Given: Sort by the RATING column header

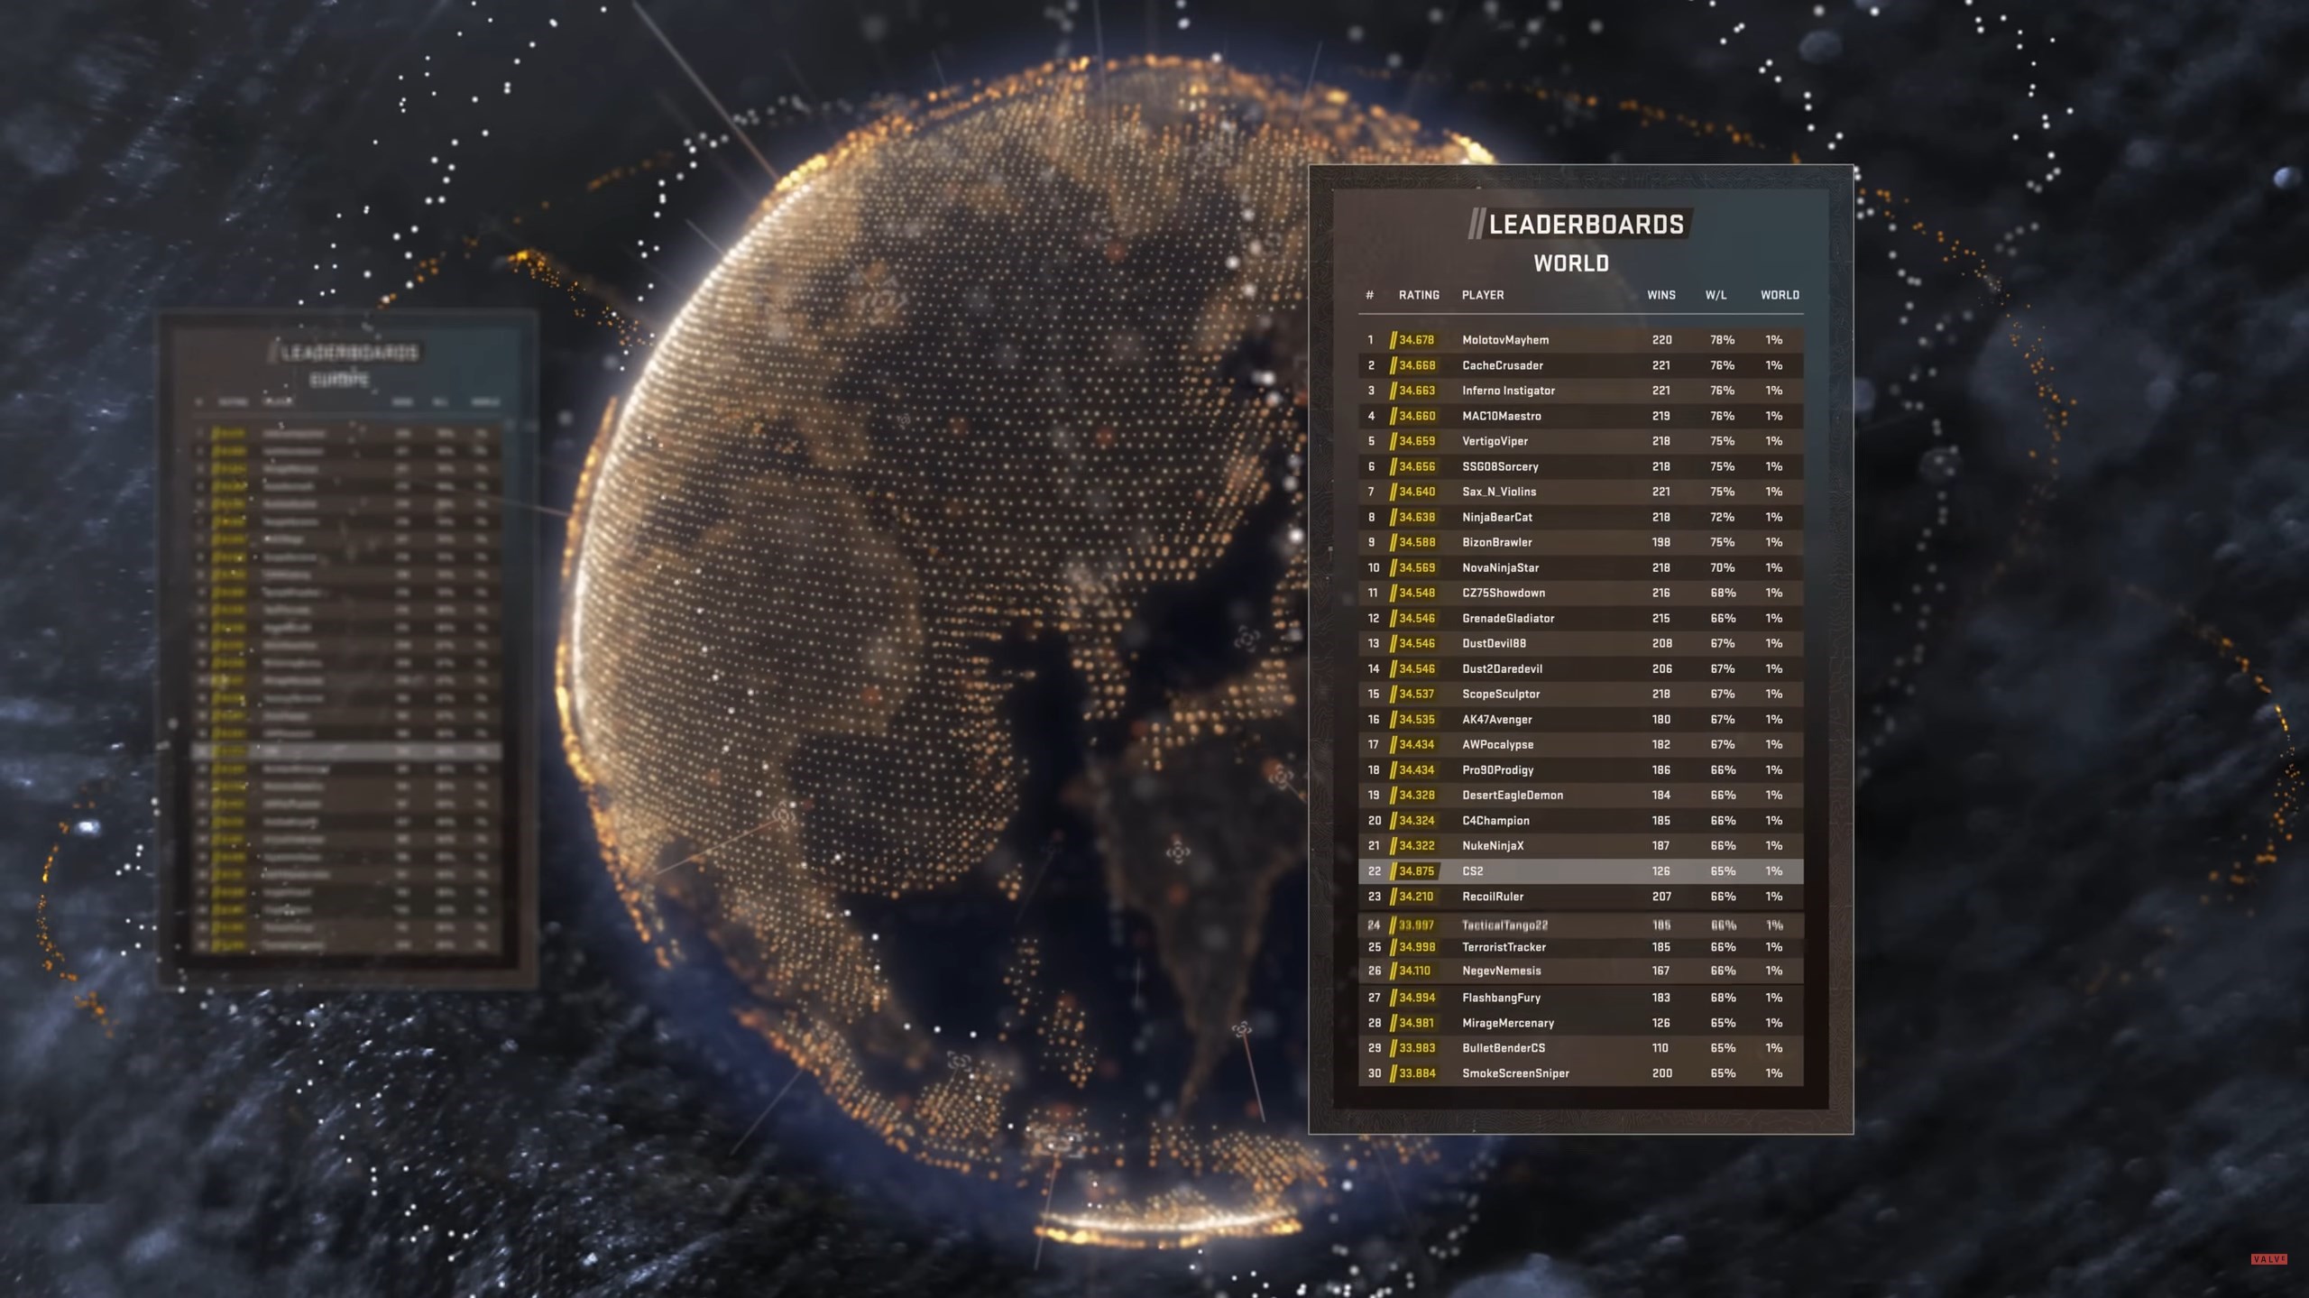Looking at the screenshot, I should 1419,295.
